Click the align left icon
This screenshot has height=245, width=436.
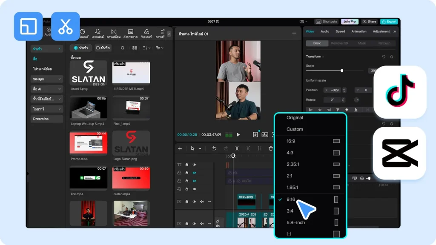tap(311, 110)
